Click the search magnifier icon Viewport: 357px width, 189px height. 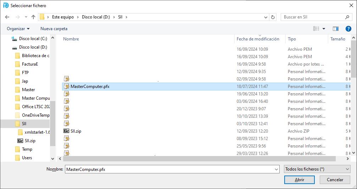click(347, 17)
